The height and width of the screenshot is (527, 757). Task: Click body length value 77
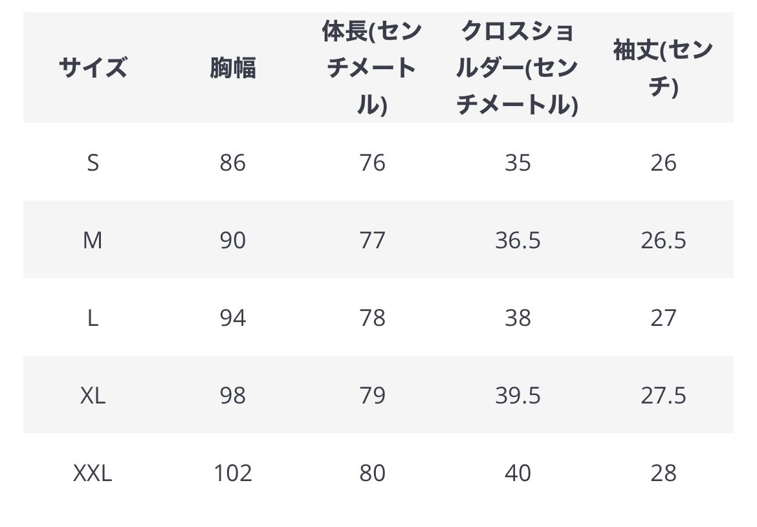[372, 240]
